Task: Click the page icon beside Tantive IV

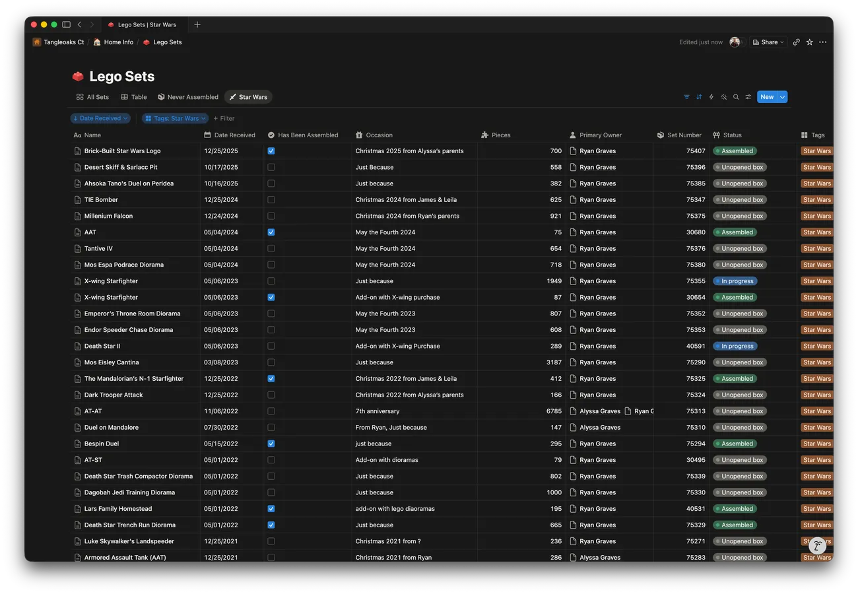Action: pos(78,249)
